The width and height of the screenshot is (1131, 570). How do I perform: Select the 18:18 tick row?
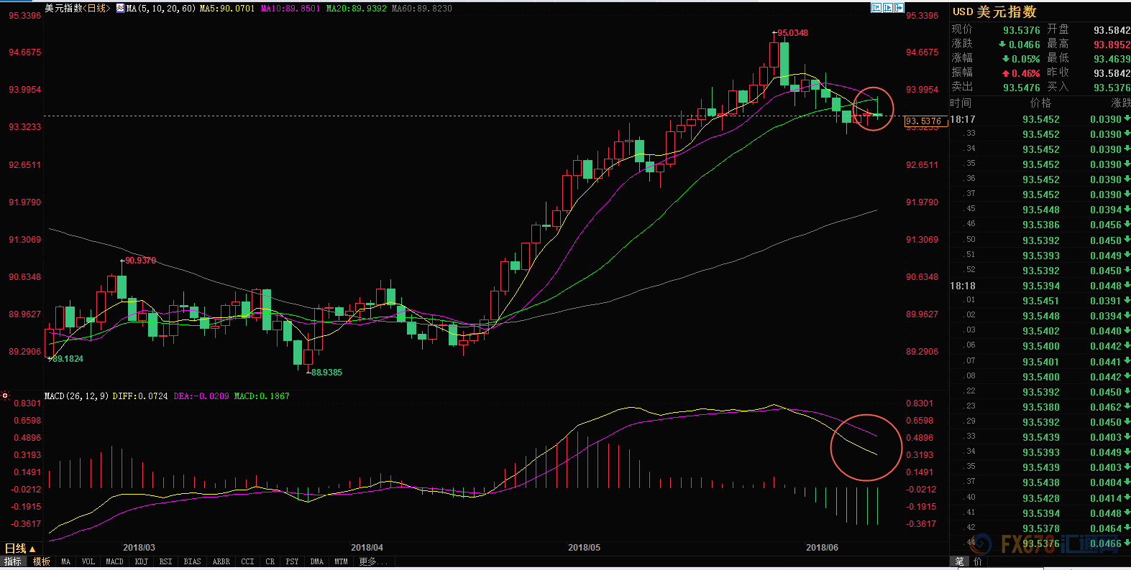(1040, 286)
